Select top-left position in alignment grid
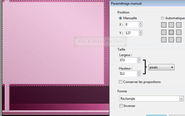Viewport: 185px width, 116px height. pos(164,25)
